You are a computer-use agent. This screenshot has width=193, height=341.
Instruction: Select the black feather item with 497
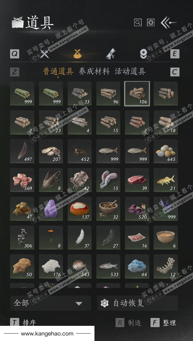pos(22,151)
